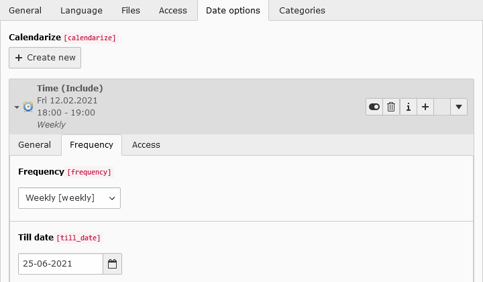Switch to the record's General tab
Image resolution: width=483 pixels, height=282 pixels.
pyautogui.click(x=34, y=145)
